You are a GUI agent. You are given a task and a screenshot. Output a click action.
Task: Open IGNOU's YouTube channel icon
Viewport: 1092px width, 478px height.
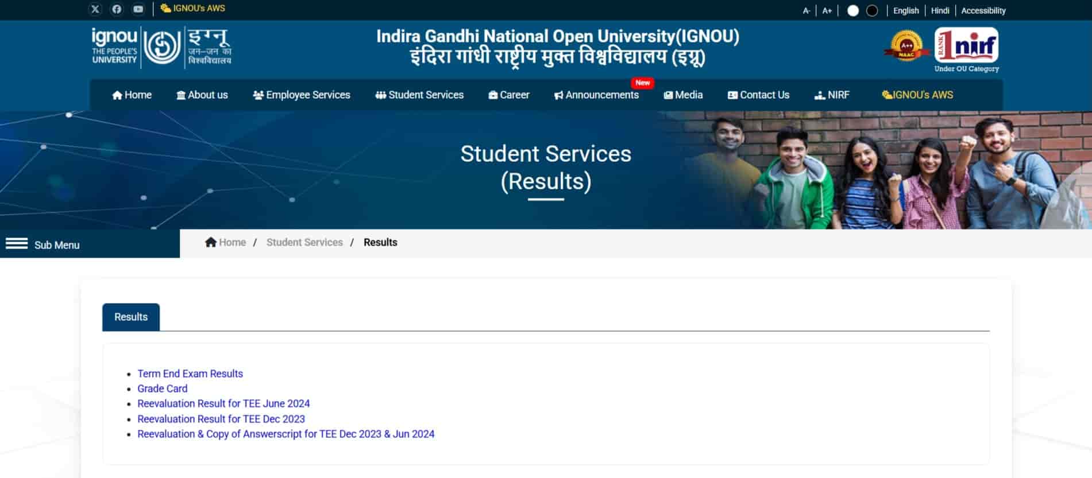pos(138,9)
